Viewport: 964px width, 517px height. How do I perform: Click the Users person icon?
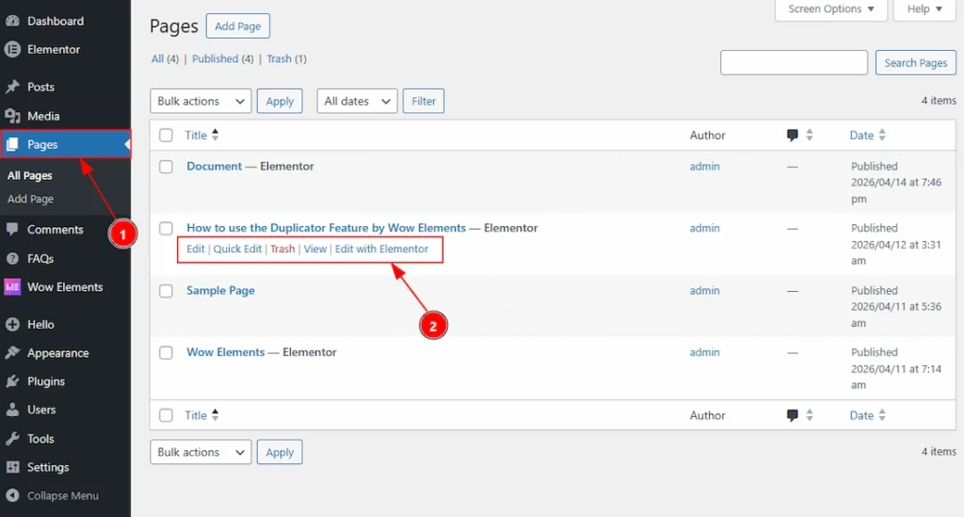(x=12, y=410)
